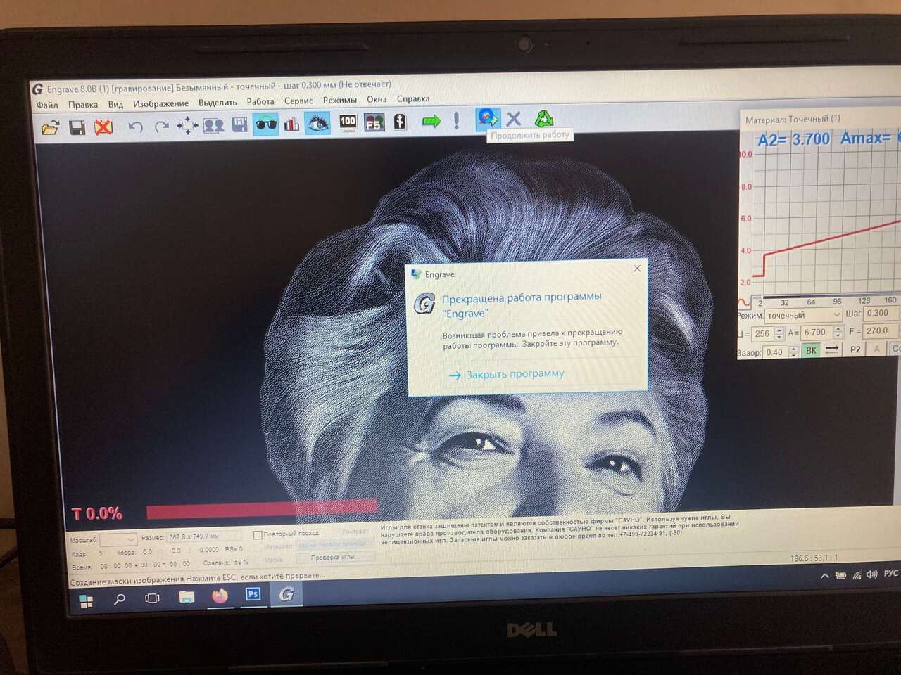The height and width of the screenshot is (675, 901).
Task: Click Закрыть программу in the dialog
Action: pos(515,374)
